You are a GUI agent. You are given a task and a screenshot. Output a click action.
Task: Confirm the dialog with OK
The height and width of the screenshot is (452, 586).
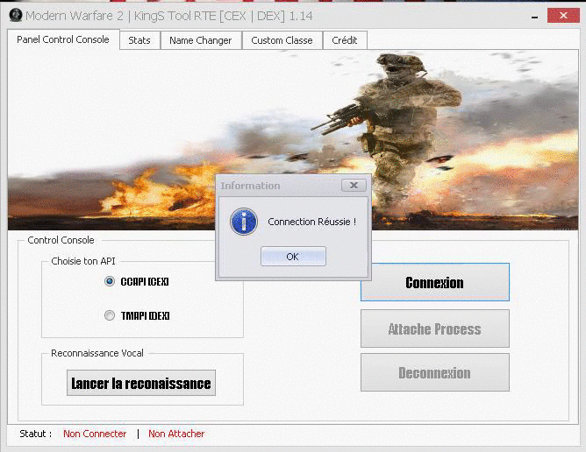293,257
